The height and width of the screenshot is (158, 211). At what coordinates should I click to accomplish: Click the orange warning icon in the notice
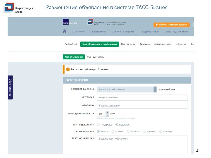point(68,69)
